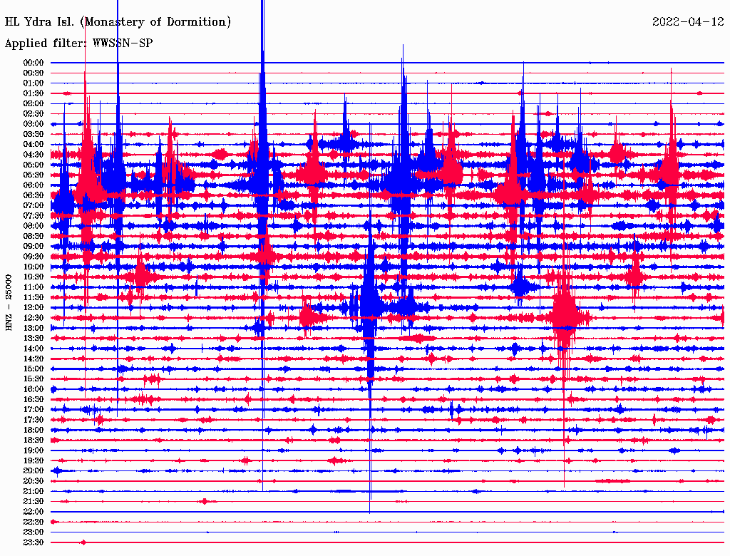Click the 13:30 time label
The height and width of the screenshot is (556, 730).
33,338
